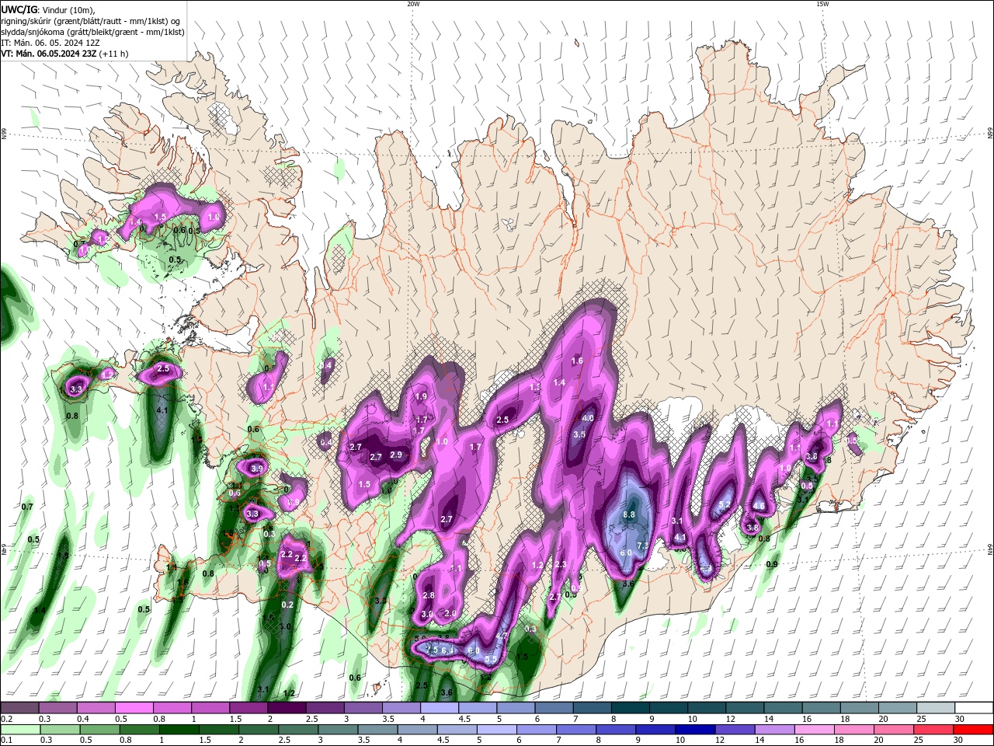Click the 'UWC/IG: Vindur (10m)' title text
The height and width of the screenshot is (746, 994).
click(x=47, y=9)
